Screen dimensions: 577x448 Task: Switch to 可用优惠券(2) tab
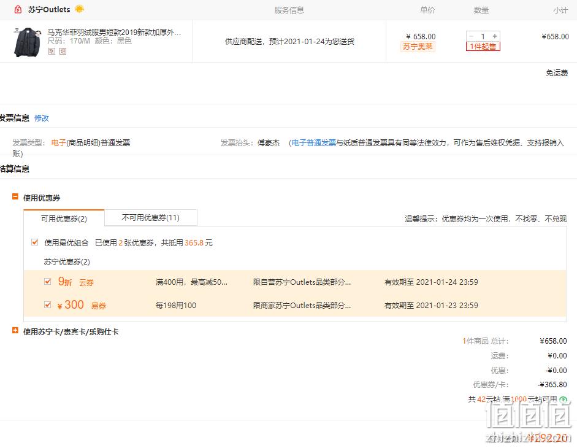pyautogui.click(x=64, y=218)
